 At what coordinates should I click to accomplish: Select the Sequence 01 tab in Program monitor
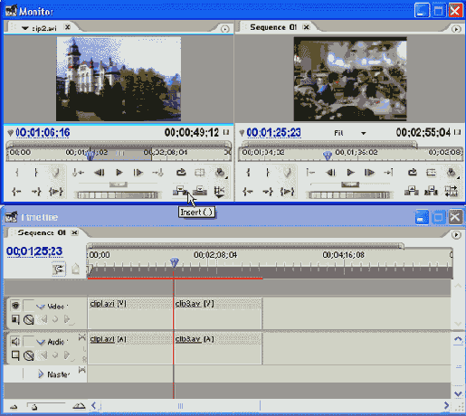coord(273,27)
